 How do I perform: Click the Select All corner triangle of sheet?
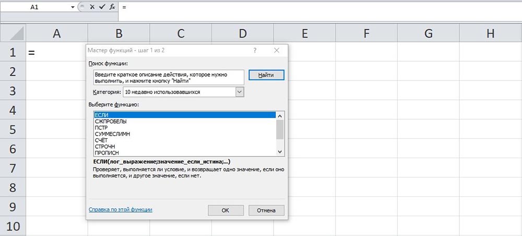pyautogui.click(x=13, y=33)
